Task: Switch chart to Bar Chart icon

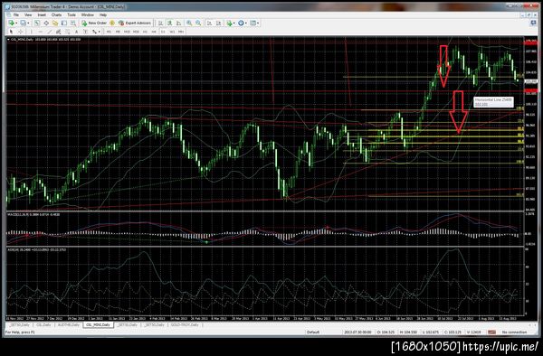Action: (x=161, y=23)
